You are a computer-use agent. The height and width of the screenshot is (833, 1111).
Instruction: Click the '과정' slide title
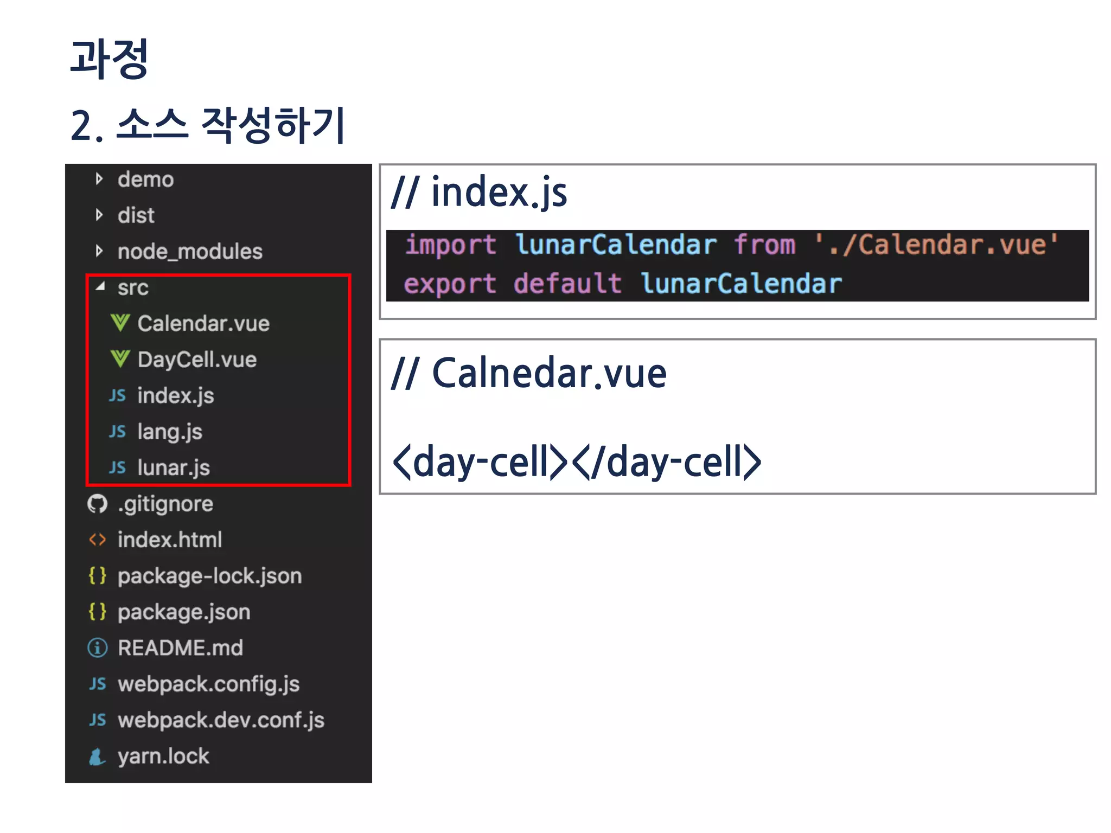[x=110, y=59]
